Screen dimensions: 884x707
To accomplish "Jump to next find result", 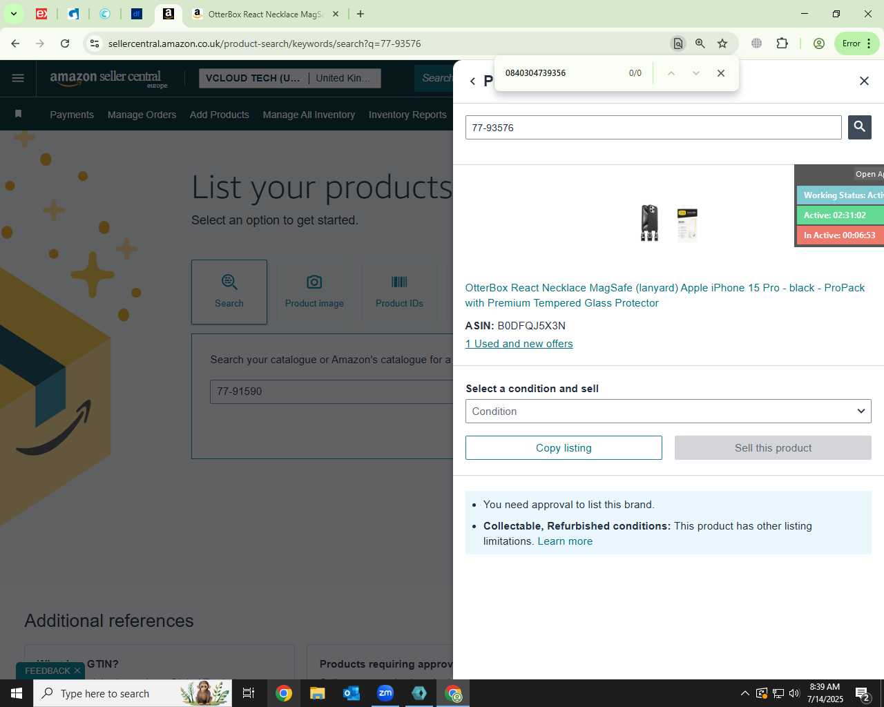I will click(x=695, y=73).
